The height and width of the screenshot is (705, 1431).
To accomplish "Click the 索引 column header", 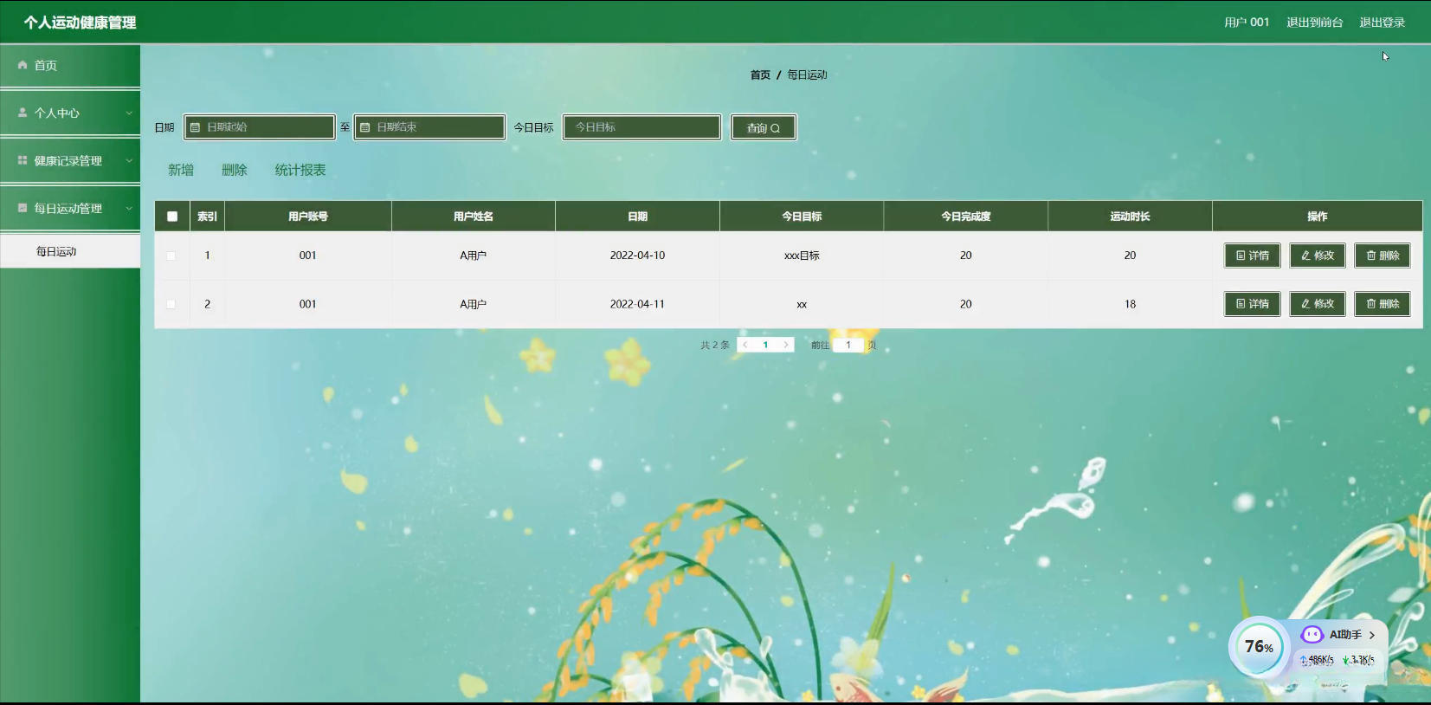I will pyautogui.click(x=208, y=217).
